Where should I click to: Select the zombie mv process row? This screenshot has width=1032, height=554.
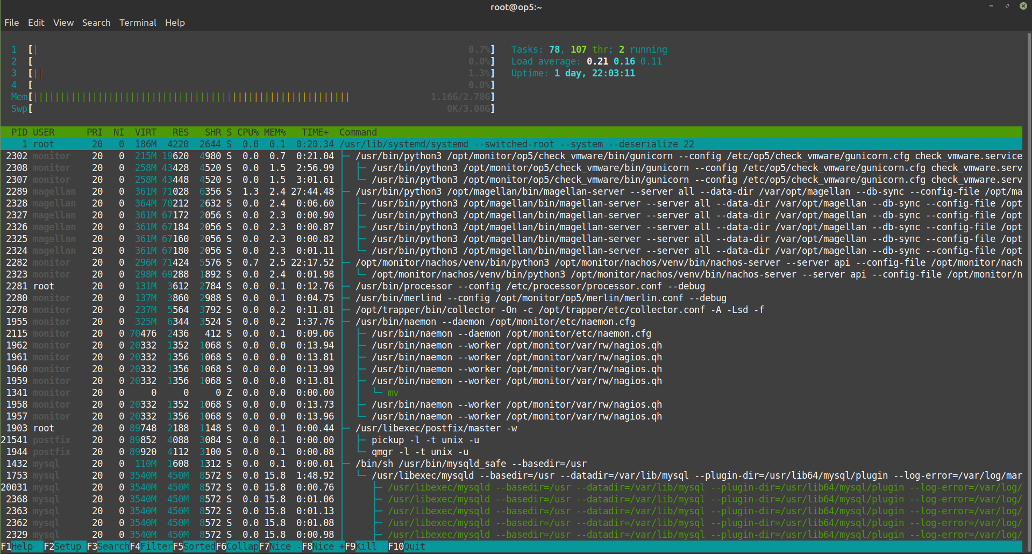tap(511, 393)
